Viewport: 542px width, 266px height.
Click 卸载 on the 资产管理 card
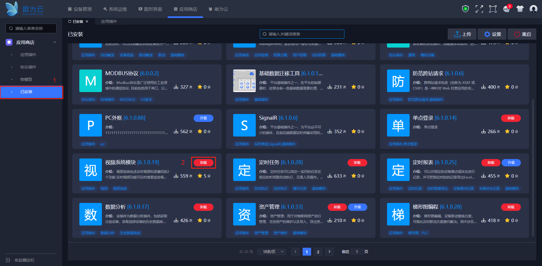(x=337, y=207)
